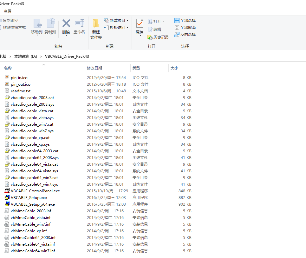Expand breadcrumb chevron before 本地磁盘 (D:)
This screenshot has height=258, width=306.
[10, 56]
